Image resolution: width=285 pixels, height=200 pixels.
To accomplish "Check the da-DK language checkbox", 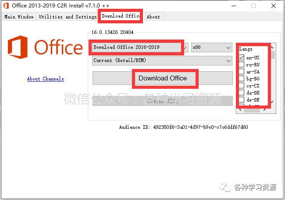I will 242,93.
